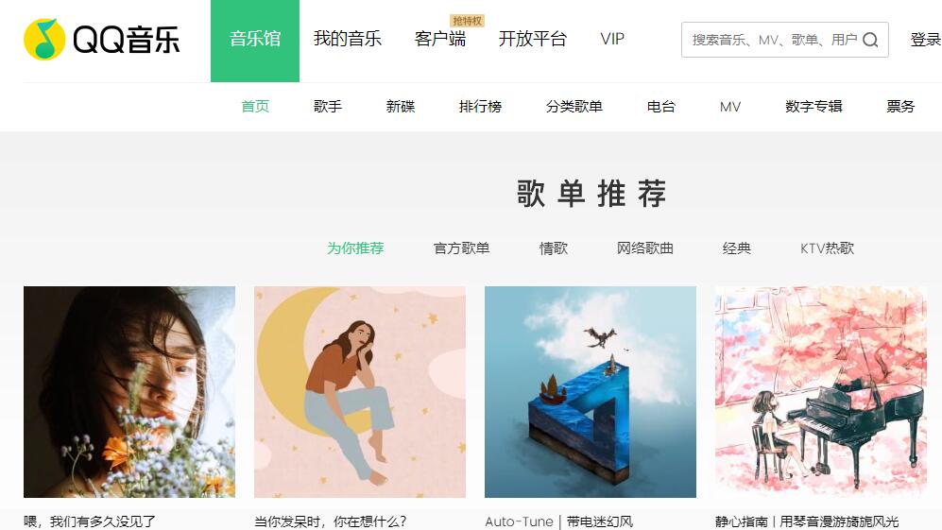Click the 登录 login link
Viewport: 942px width, 530px height.
[x=926, y=40]
